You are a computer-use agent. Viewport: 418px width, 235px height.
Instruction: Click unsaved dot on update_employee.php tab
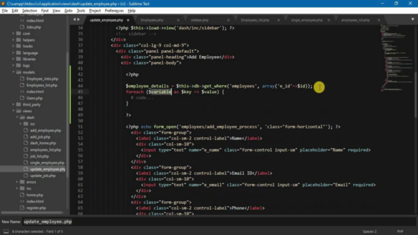coord(128,20)
